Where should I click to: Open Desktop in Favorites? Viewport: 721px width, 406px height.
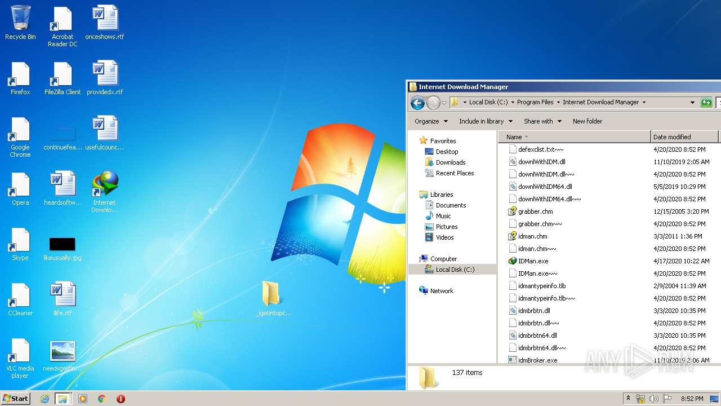coord(447,152)
